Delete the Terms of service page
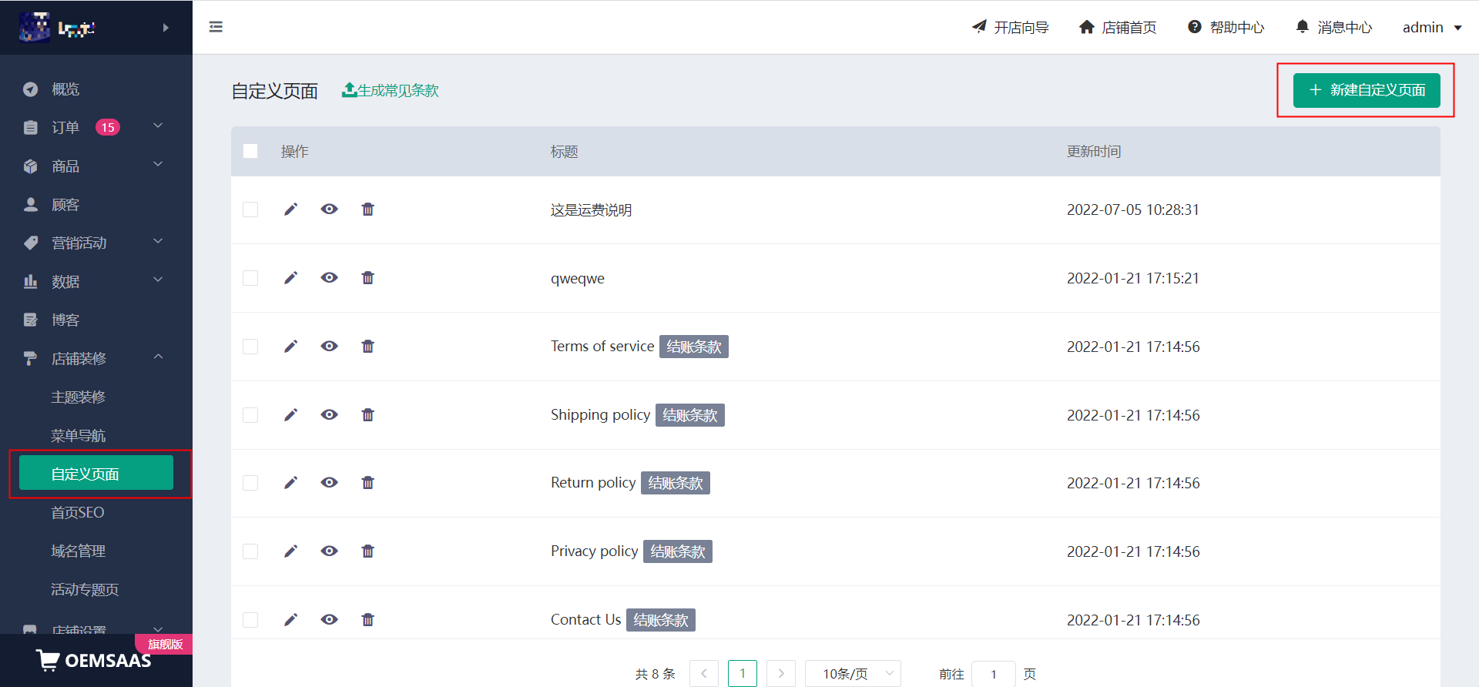This screenshot has height=687, width=1479. (x=368, y=347)
